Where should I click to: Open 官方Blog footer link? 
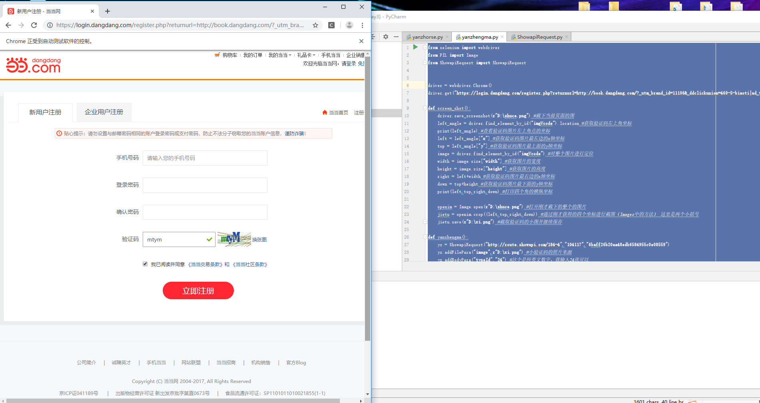click(x=296, y=363)
